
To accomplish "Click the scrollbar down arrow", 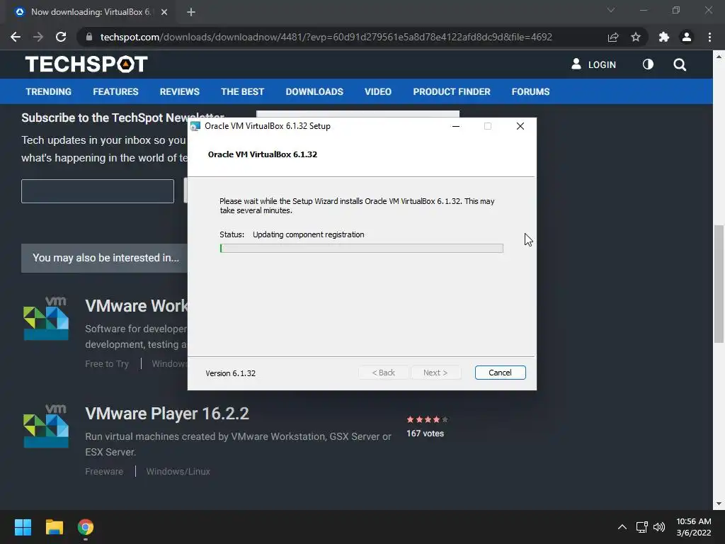I will (719, 504).
